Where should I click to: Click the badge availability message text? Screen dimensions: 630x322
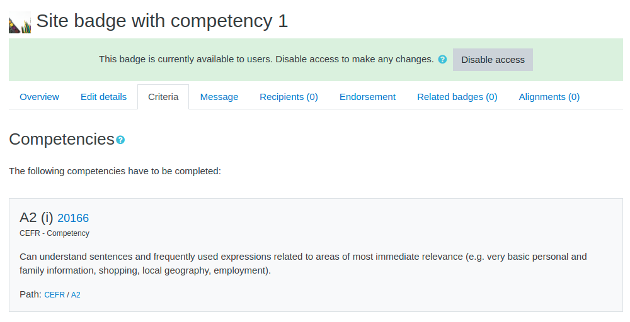266,59
